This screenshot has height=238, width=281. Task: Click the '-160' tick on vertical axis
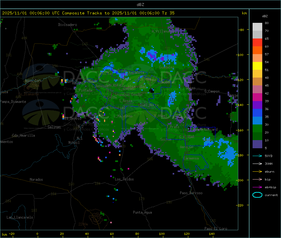tap(240, 130)
